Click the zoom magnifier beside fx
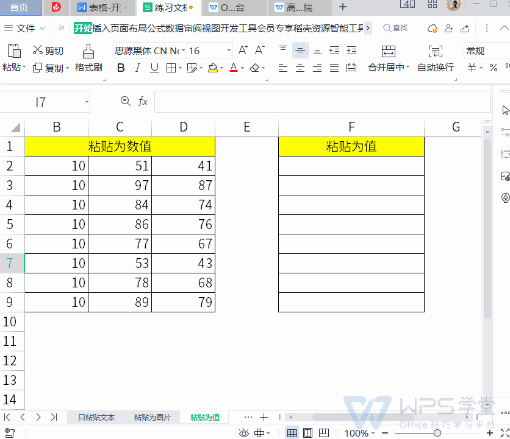 (126, 101)
